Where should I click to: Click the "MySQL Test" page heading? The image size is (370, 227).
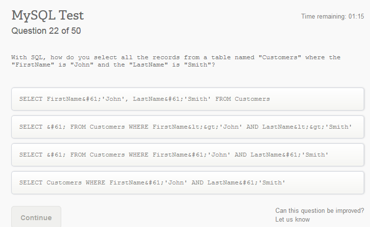tap(48, 16)
